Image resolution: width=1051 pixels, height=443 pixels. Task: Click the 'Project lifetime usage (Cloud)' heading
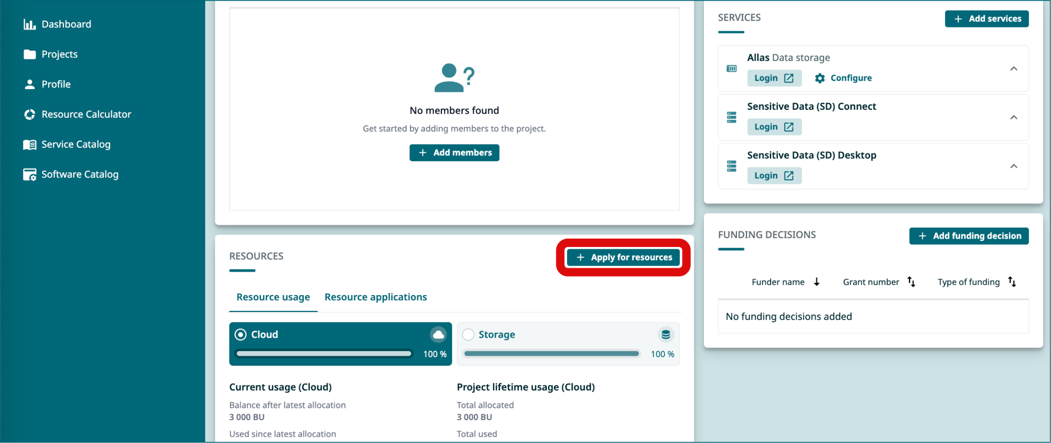point(525,387)
